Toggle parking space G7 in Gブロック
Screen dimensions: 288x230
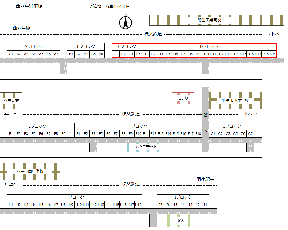[250, 133]
